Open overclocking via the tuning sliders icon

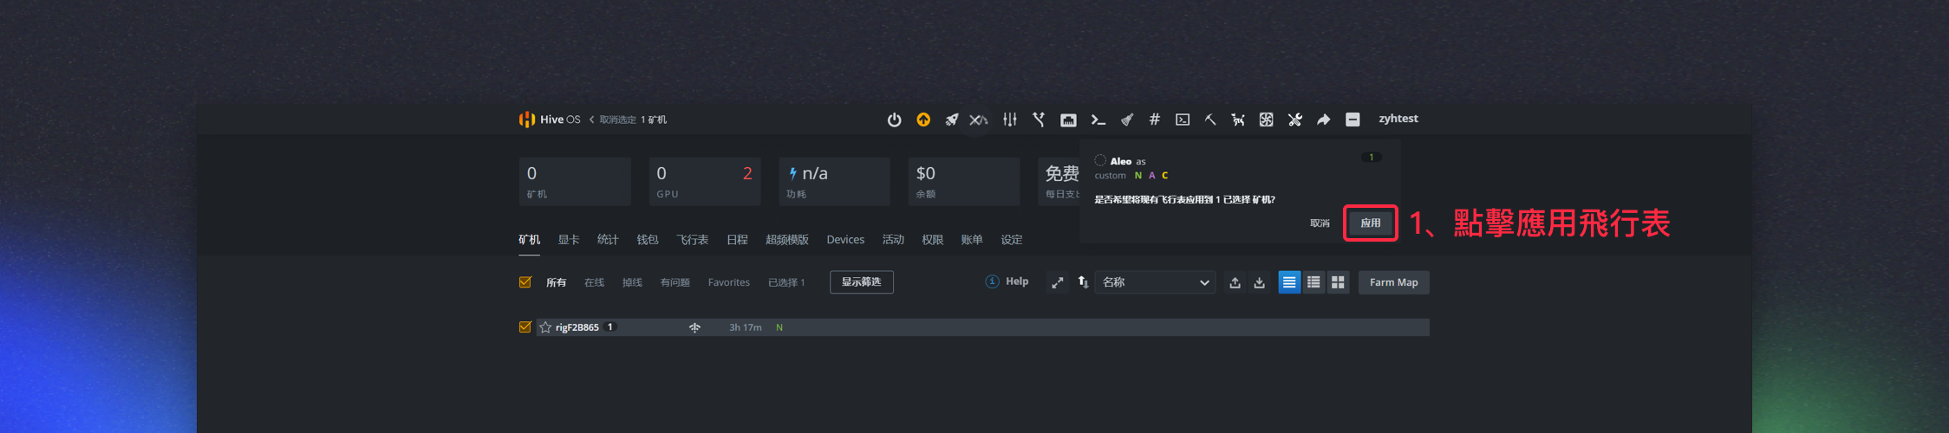click(x=1010, y=120)
